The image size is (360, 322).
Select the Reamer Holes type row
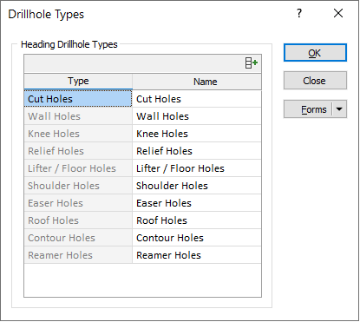pyautogui.click(x=78, y=255)
